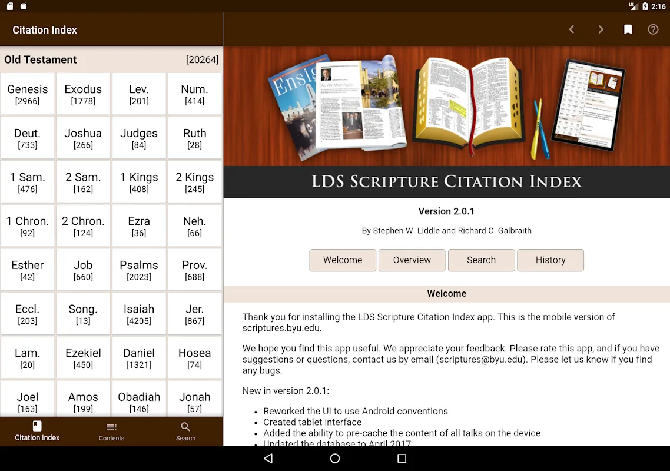Click the History button

tap(550, 260)
